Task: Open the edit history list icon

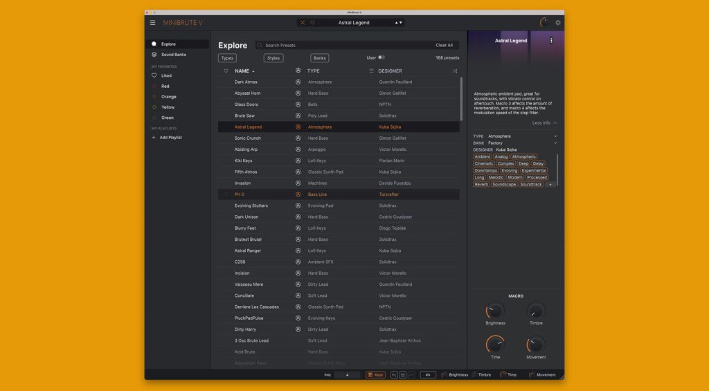Action: pyautogui.click(x=402, y=374)
